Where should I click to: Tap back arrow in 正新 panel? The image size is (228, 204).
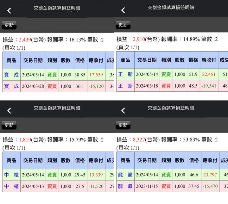(x=123, y=10)
